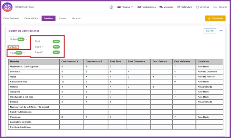
Task: Open Archivos from the top bar
Action: click(202, 7)
